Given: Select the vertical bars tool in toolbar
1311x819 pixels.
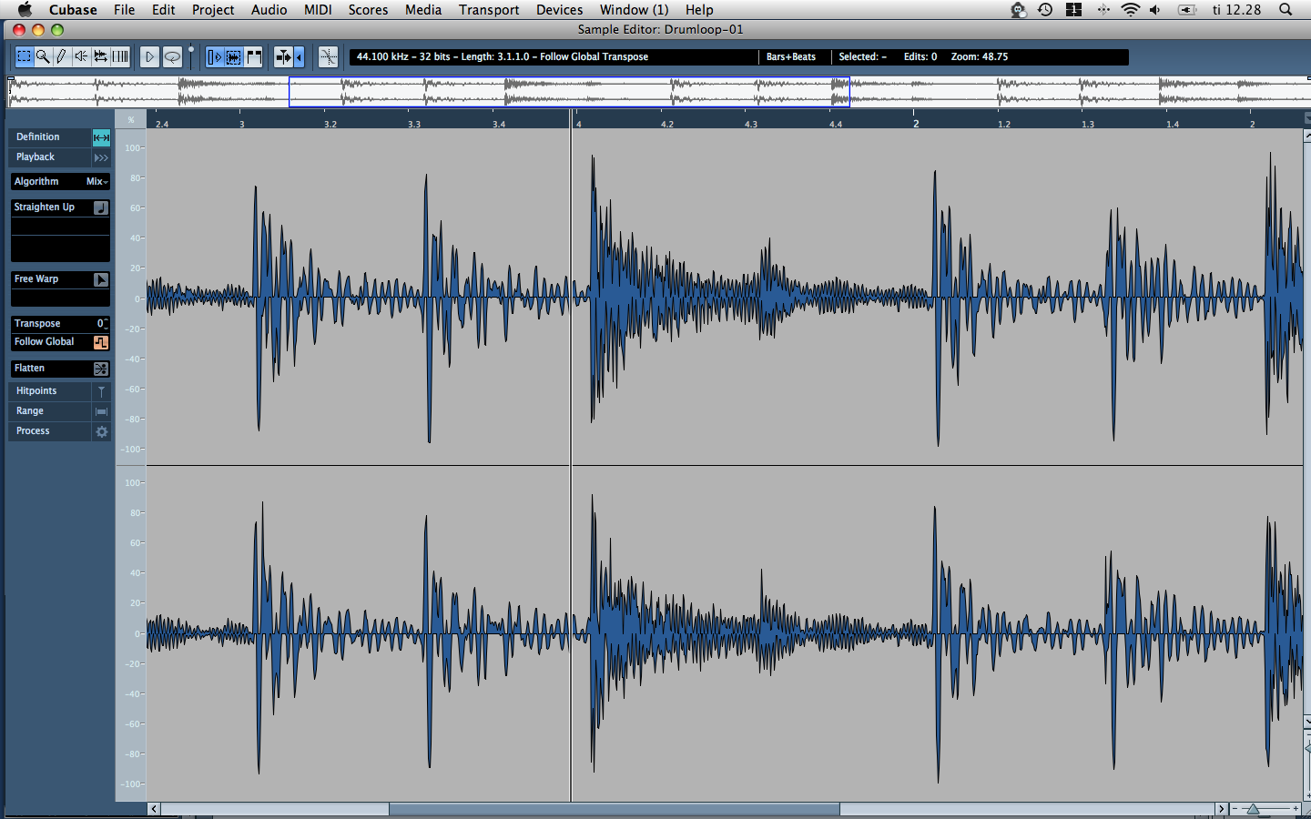Looking at the screenshot, I should point(120,56).
